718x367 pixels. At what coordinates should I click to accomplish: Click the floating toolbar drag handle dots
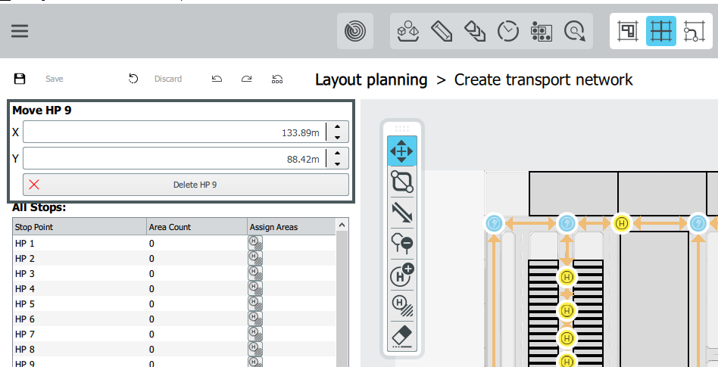pos(402,129)
